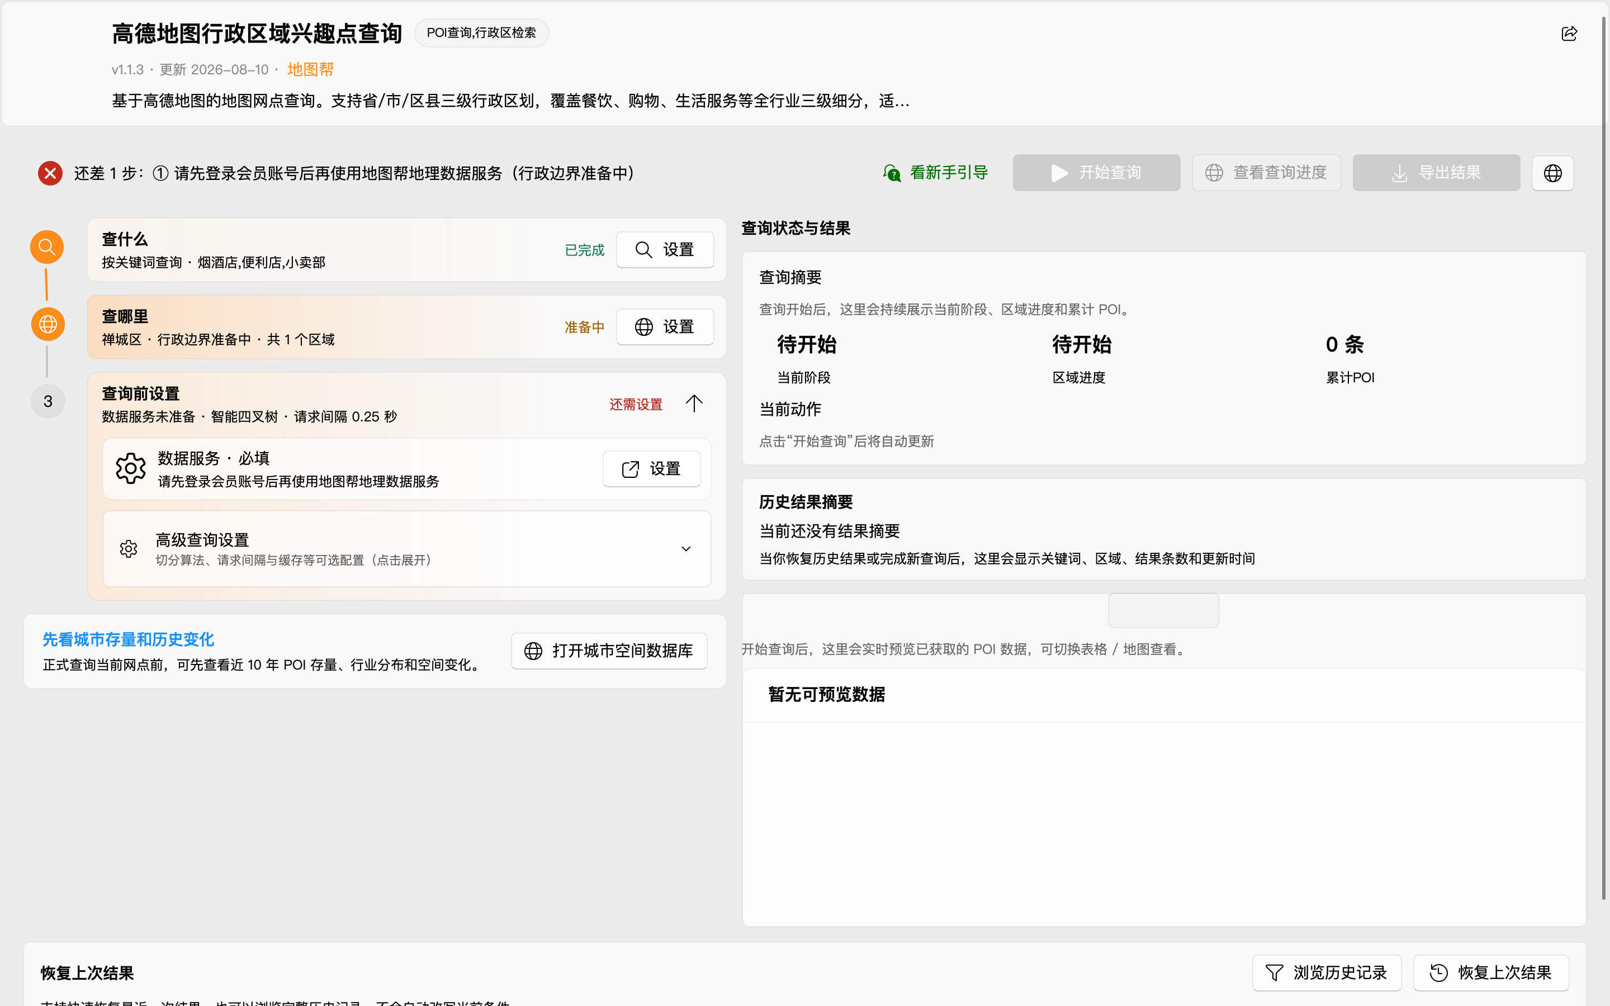The width and height of the screenshot is (1610, 1006).
Task: Click 打开城市空间数据库 button
Action: 609,651
